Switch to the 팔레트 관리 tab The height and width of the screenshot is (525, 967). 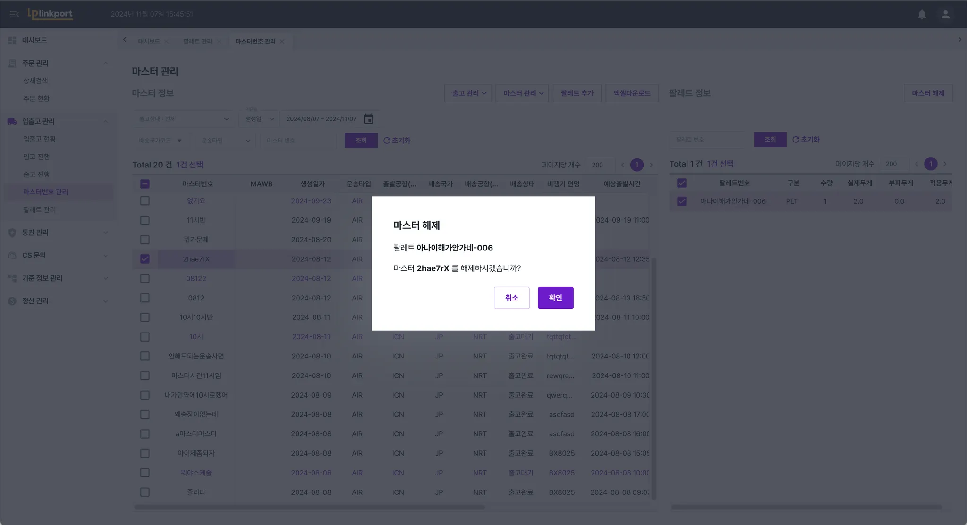point(197,42)
